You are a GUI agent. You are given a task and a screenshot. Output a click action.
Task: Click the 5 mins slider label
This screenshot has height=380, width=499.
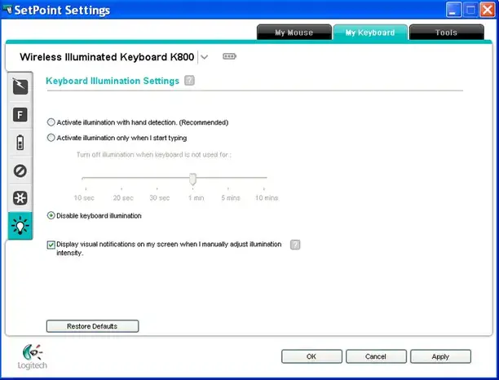[x=231, y=197]
